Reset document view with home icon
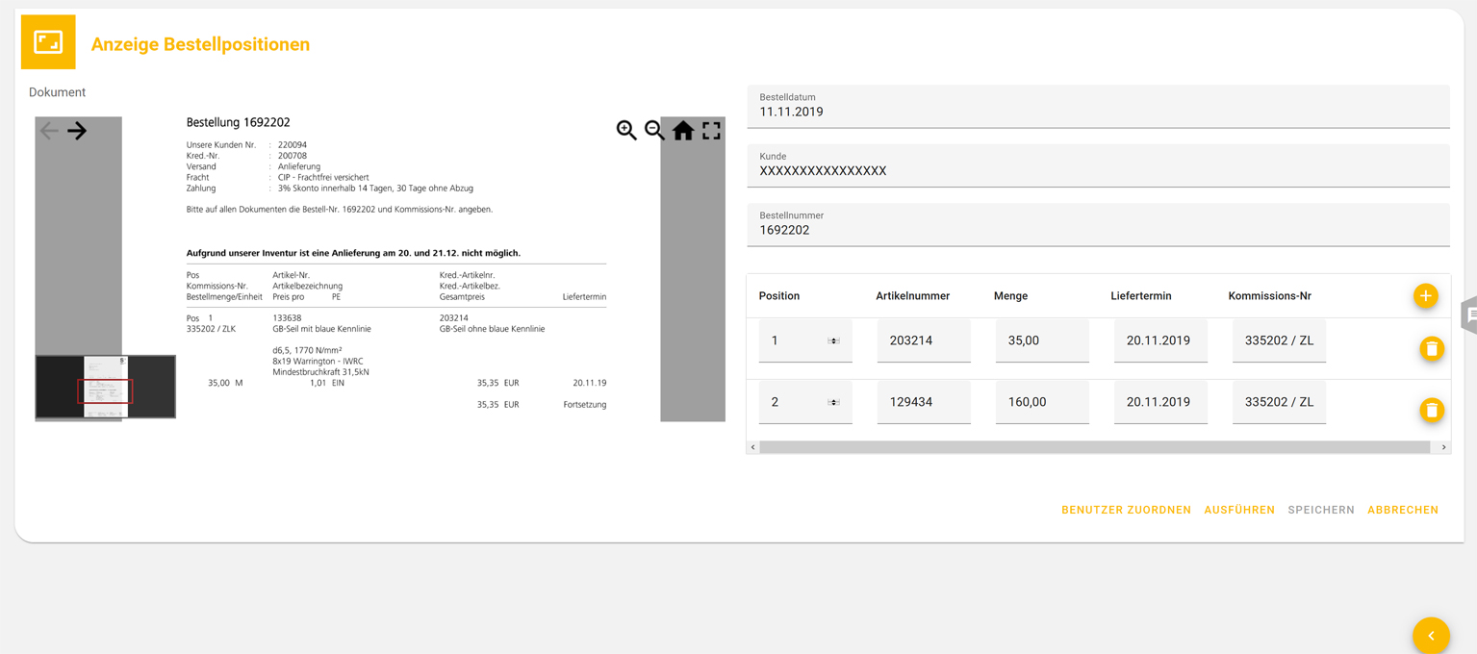 683,131
